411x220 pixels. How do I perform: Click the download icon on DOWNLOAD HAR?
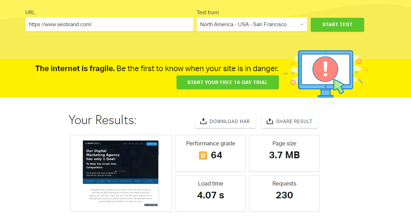203,121
